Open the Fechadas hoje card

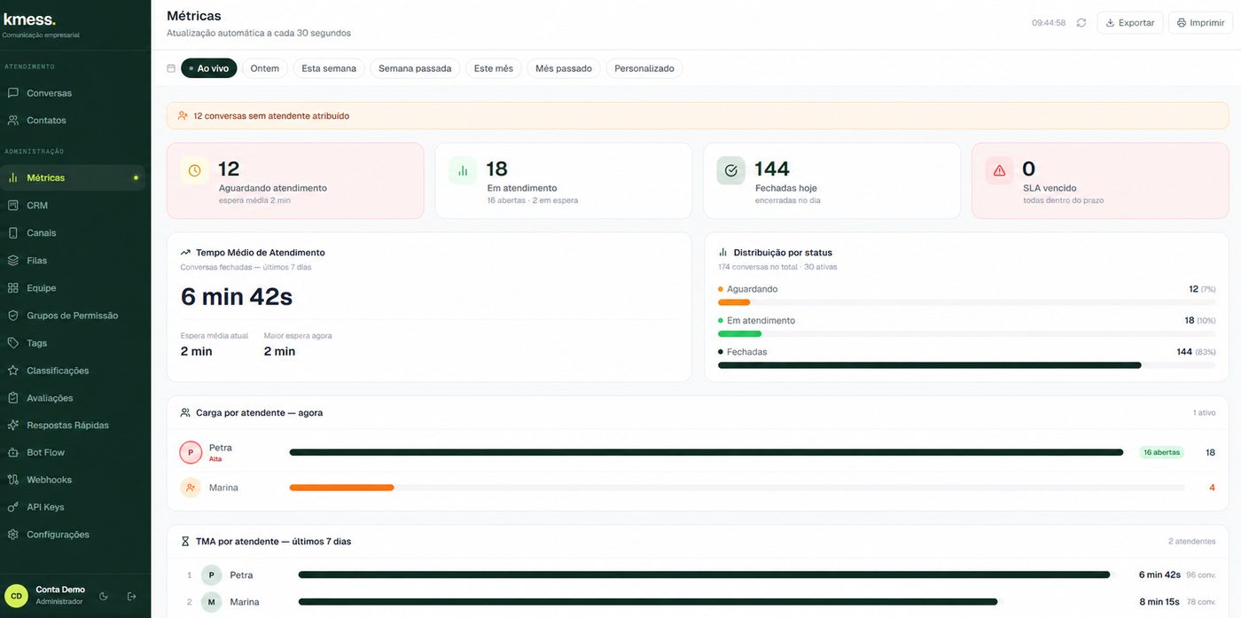[831, 181]
